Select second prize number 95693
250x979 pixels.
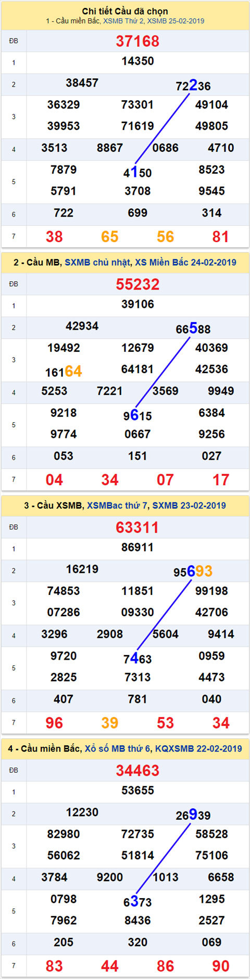tap(193, 572)
